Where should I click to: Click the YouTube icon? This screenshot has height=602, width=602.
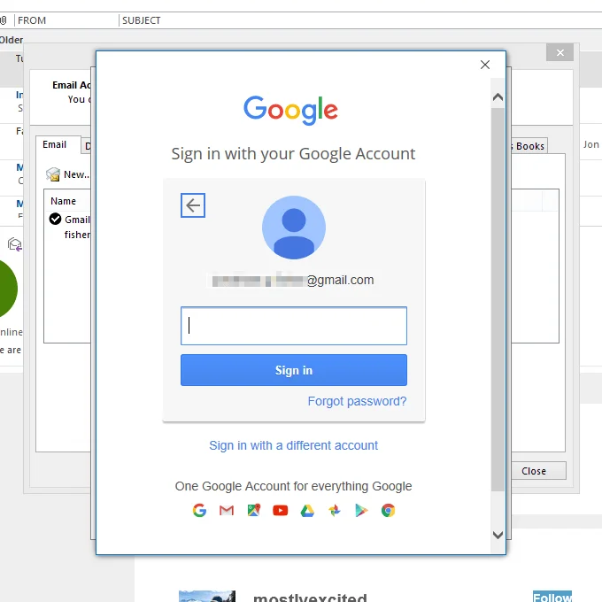click(x=281, y=510)
